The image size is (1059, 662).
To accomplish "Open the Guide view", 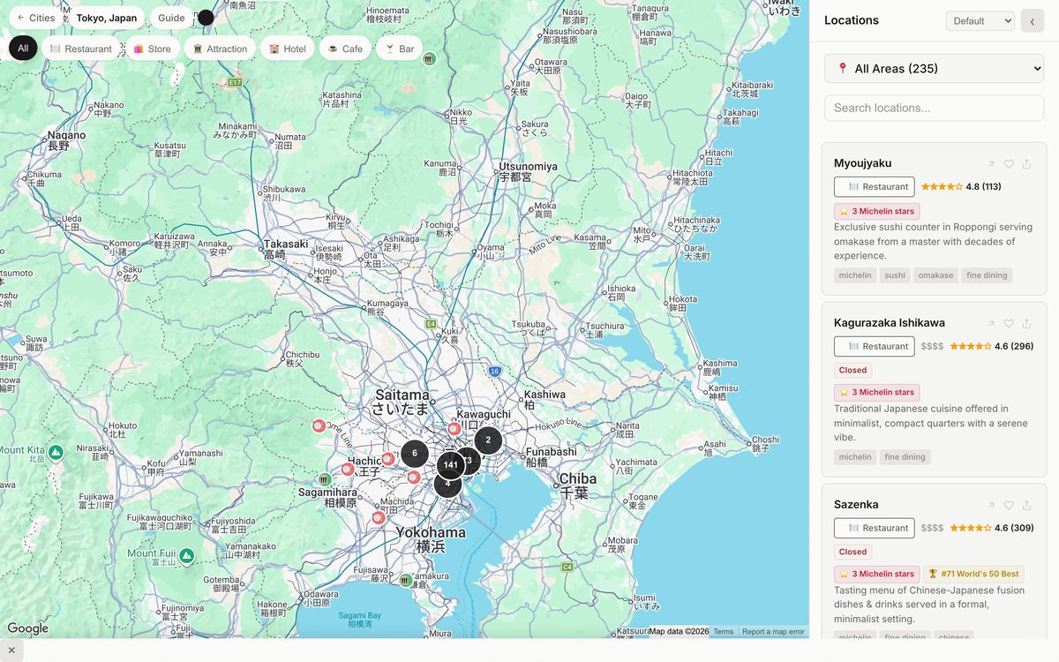I will click(x=171, y=18).
